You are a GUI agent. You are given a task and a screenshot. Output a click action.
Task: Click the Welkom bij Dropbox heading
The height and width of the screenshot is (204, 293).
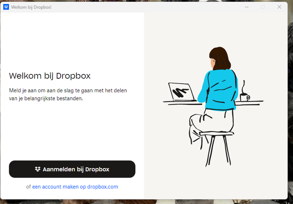click(x=50, y=76)
